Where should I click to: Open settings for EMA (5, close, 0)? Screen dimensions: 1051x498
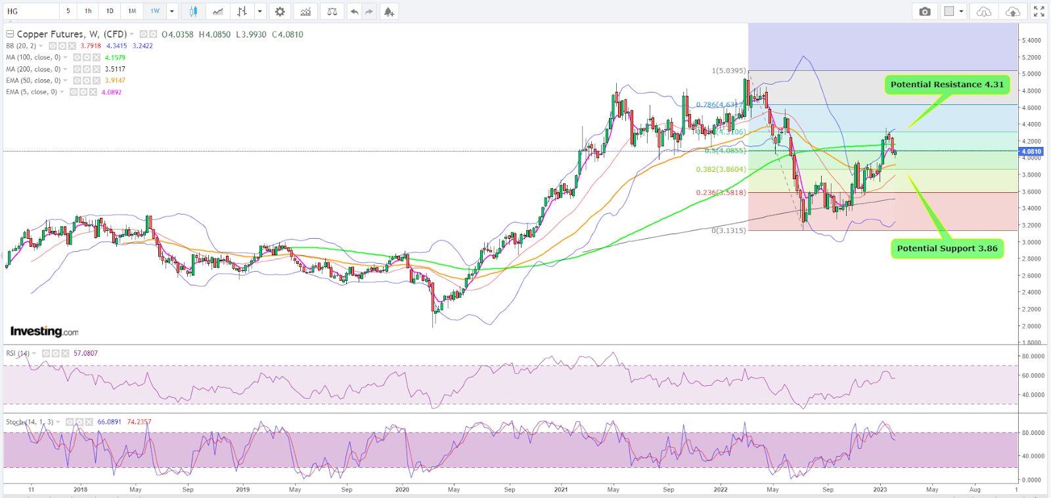tap(83, 92)
